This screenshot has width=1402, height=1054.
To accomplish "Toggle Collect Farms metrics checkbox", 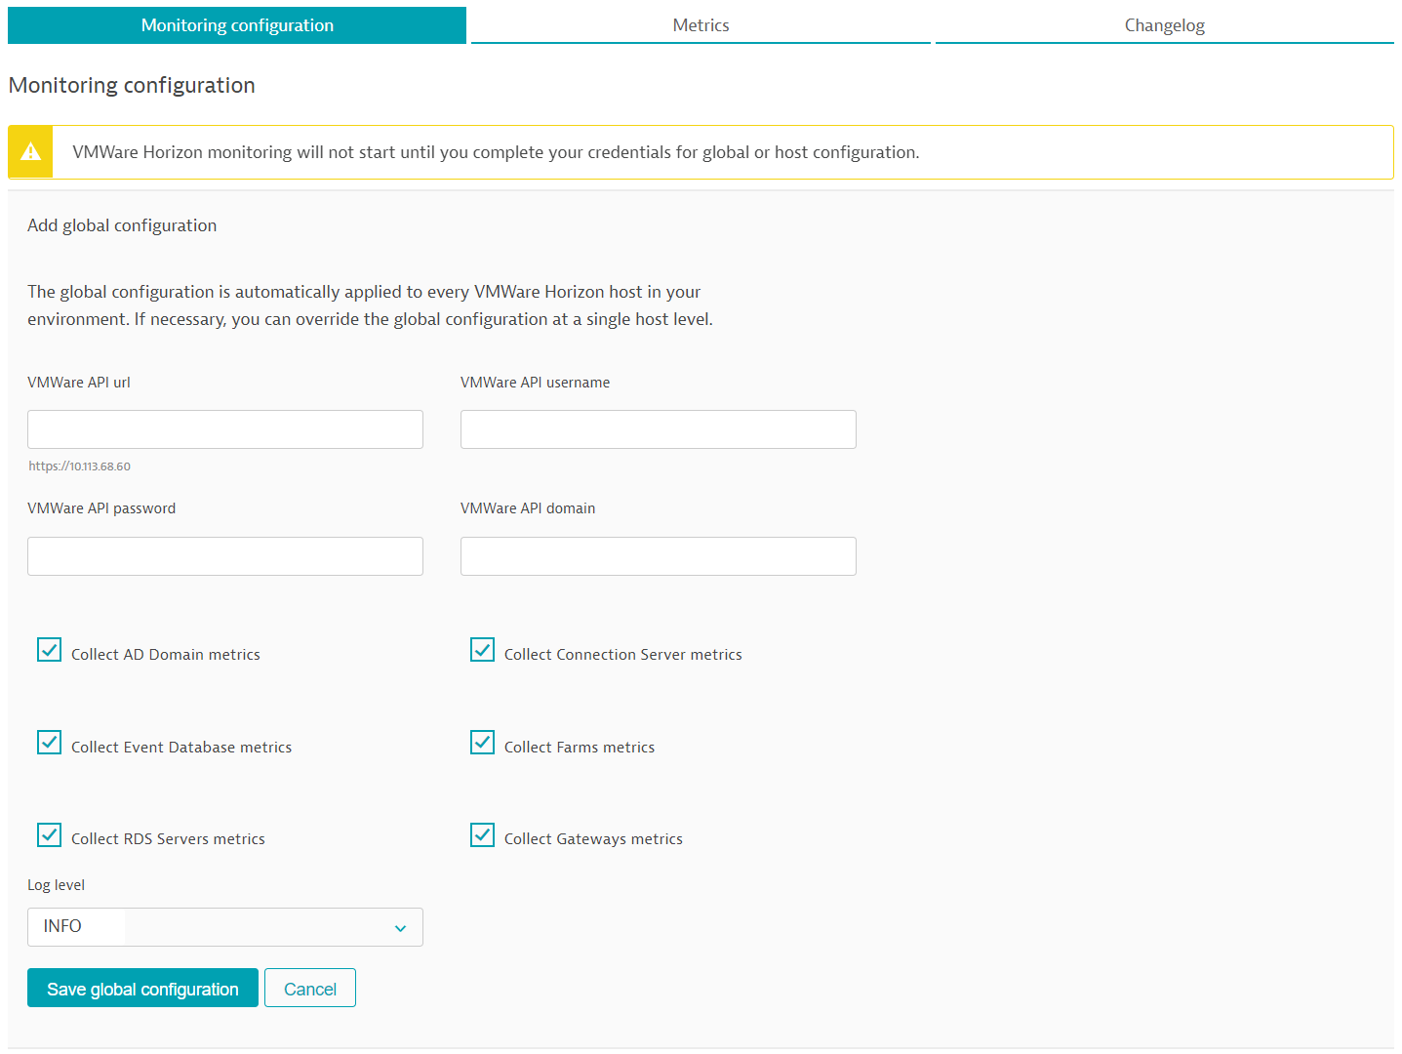I will tap(483, 743).
